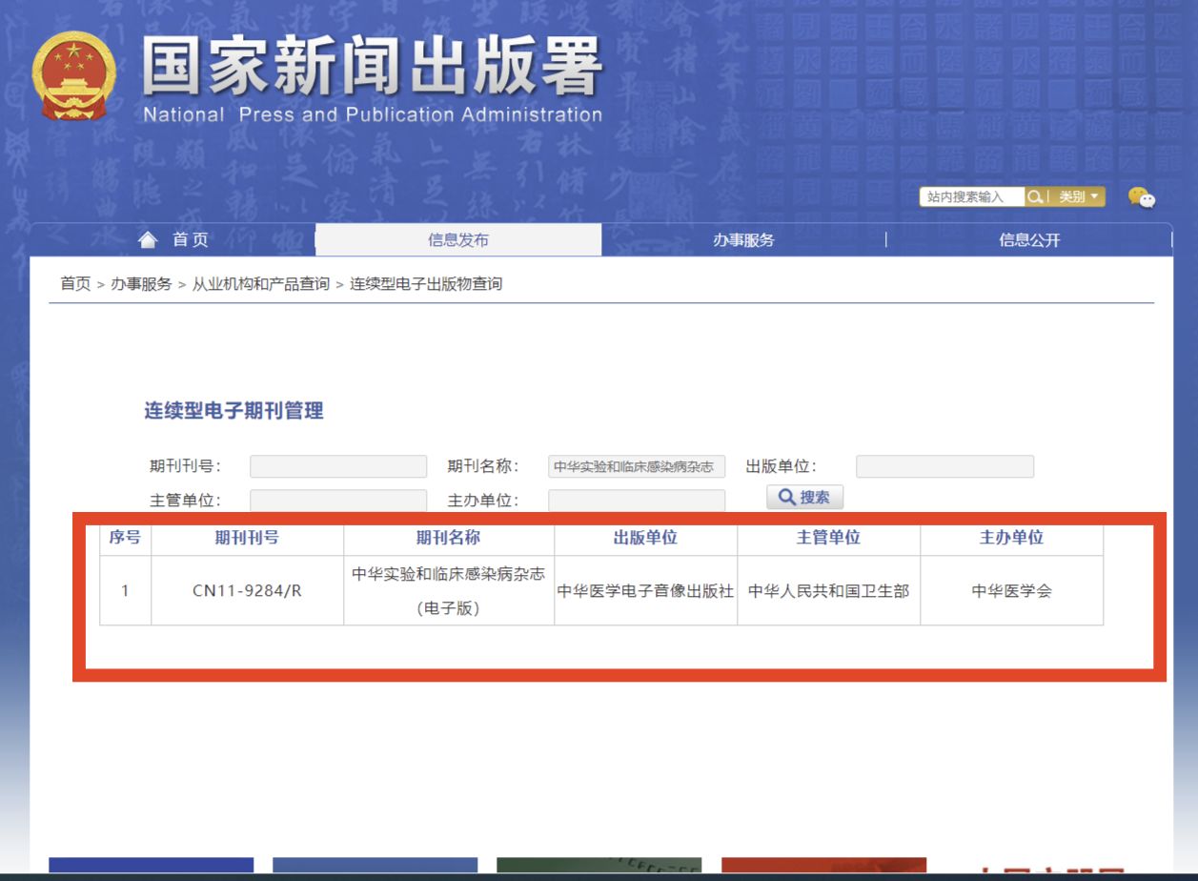
Task: Click the 主管单位 input field
Action: (338, 501)
